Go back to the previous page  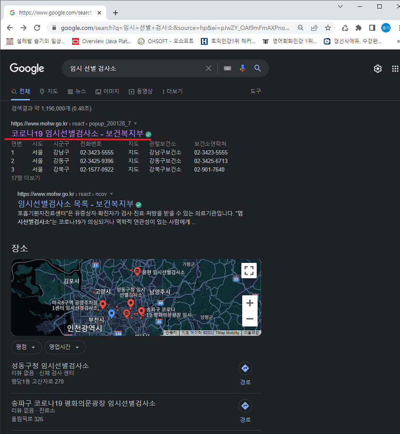coord(10,28)
